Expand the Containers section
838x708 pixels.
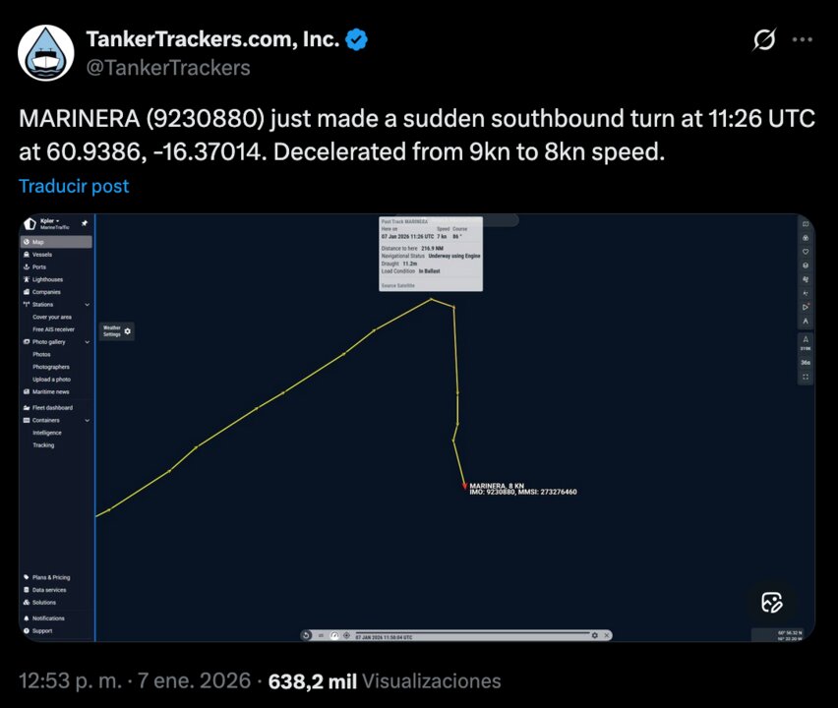87,419
